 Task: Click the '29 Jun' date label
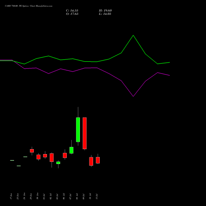[x=31, y=196]
